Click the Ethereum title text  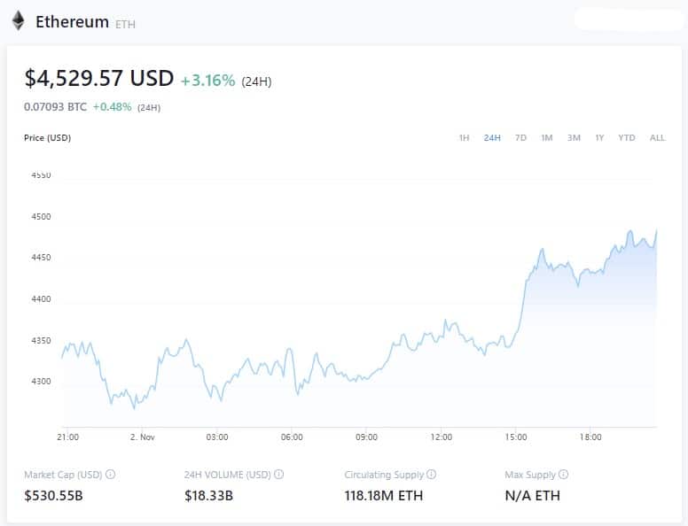72,22
